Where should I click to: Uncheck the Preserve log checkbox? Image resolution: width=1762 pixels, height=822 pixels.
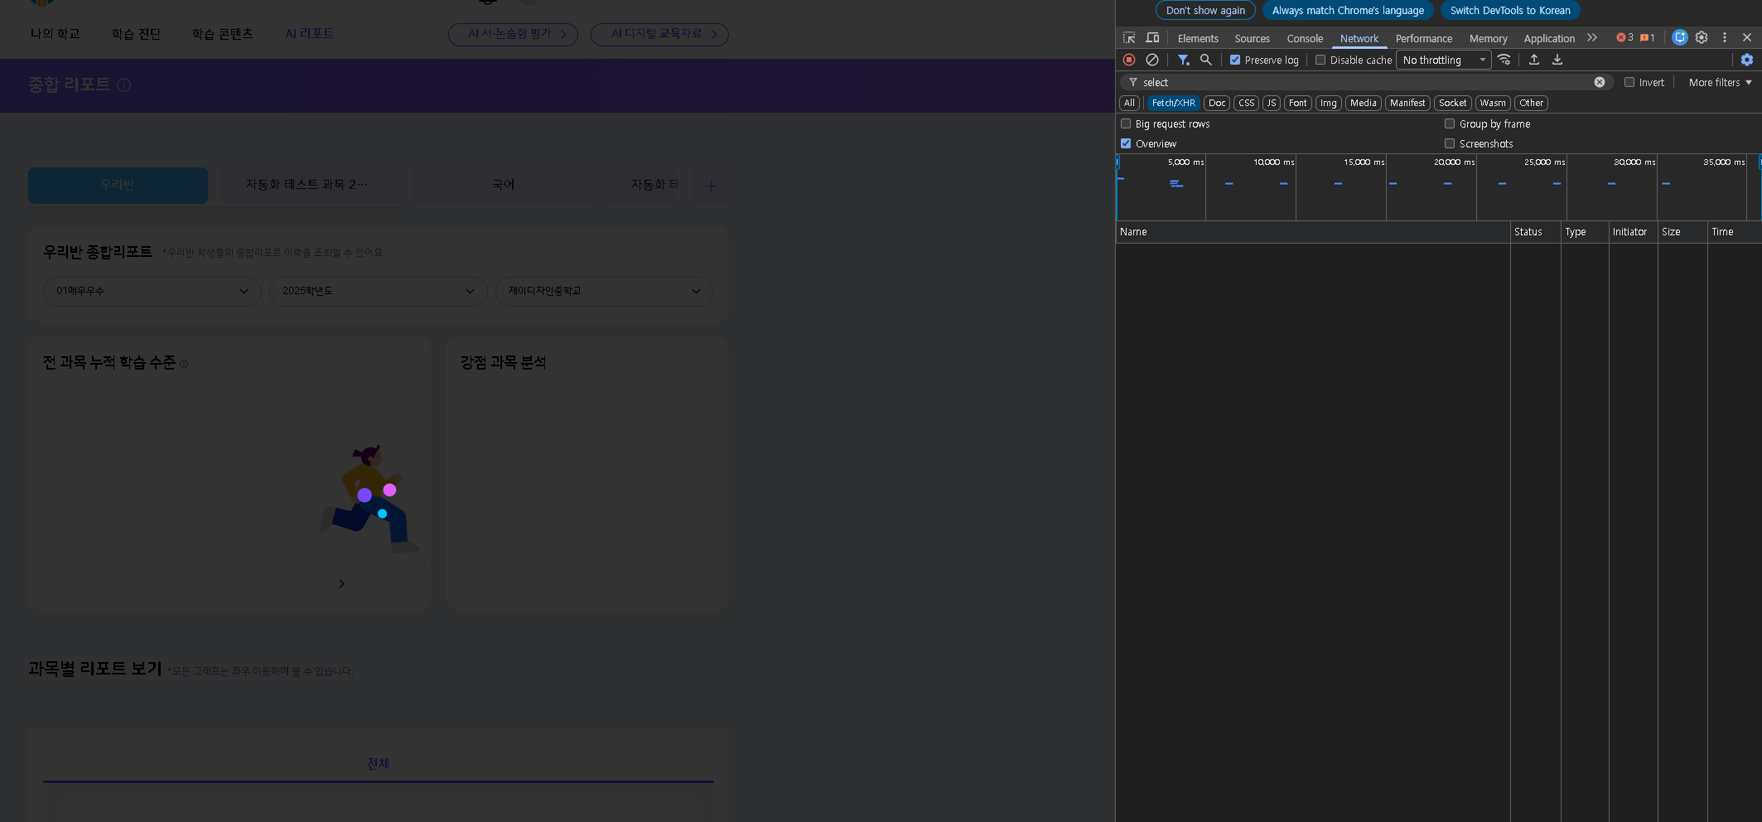[x=1235, y=60]
